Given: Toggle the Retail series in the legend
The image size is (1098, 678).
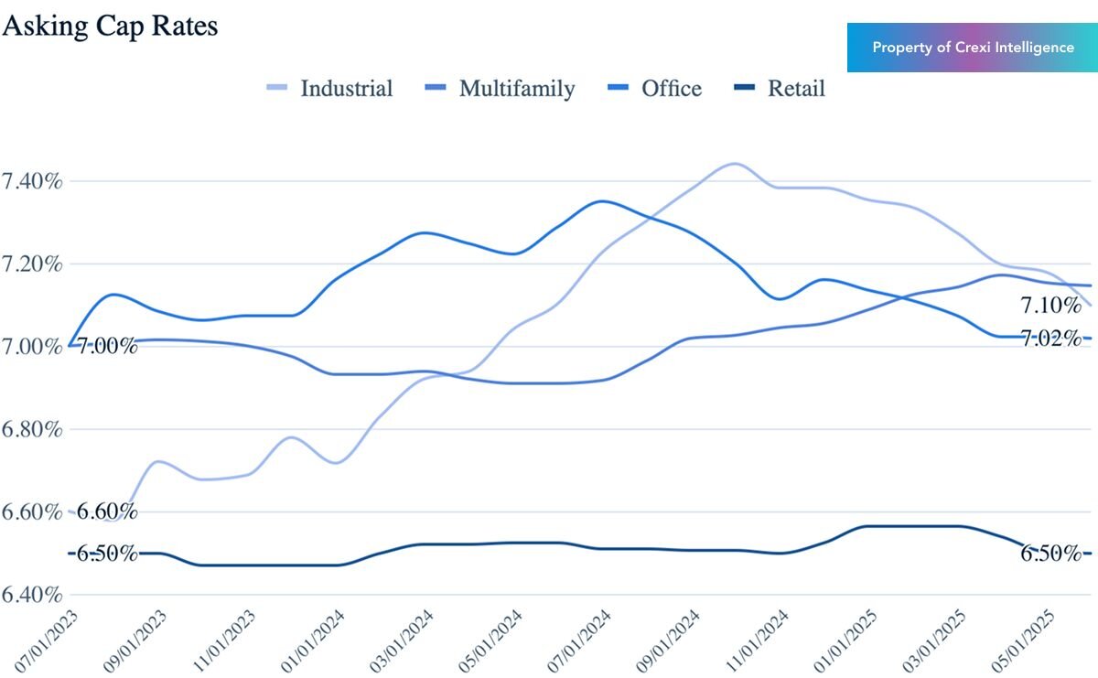Looking at the screenshot, I should pos(780,89).
